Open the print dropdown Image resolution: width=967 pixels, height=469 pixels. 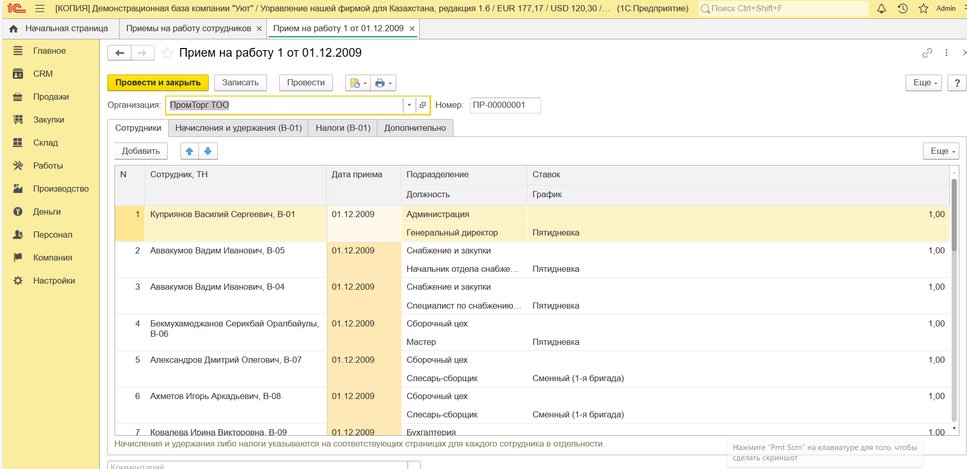coord(383,83)
